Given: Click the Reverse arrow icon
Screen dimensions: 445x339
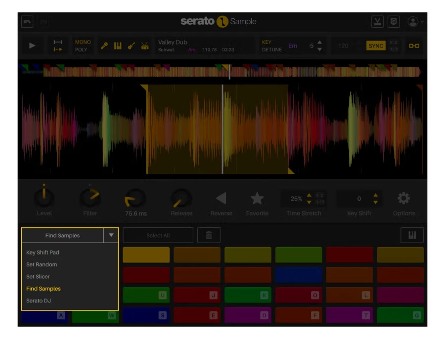Looking at the screenshot, I should [x=221, y=198].
